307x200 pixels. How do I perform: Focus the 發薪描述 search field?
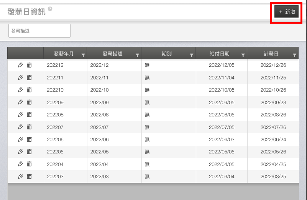click(x=39, y=31)
